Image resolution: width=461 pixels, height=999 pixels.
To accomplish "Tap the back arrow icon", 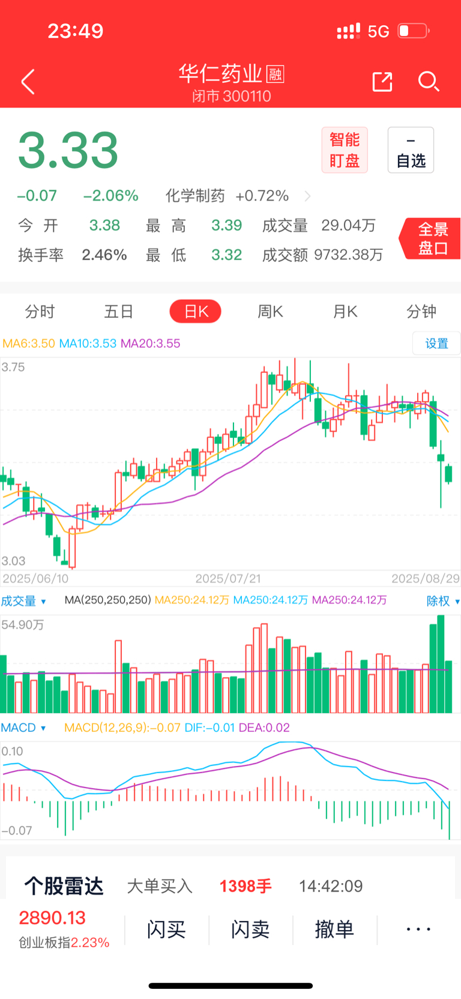I will 28,82.
